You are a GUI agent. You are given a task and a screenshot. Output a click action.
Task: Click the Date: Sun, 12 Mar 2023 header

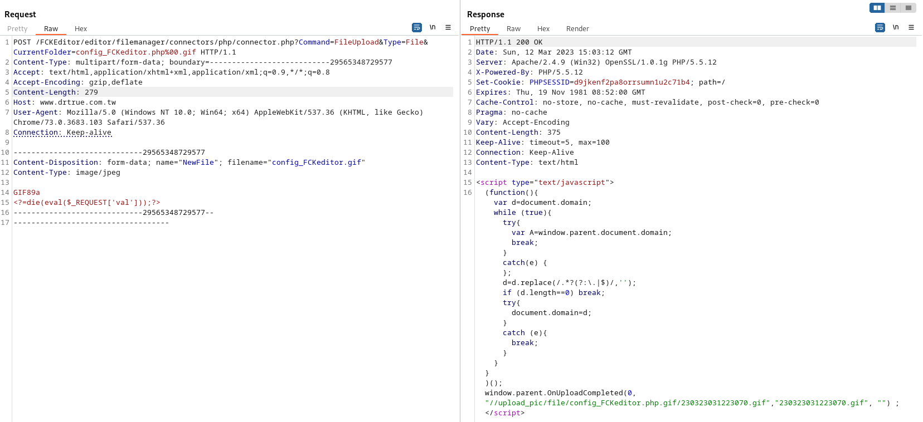tap(554, 52)
